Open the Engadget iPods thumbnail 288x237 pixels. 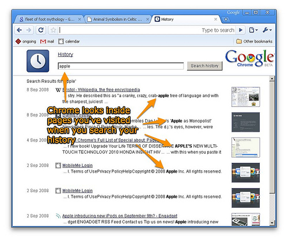coord(245,219)
